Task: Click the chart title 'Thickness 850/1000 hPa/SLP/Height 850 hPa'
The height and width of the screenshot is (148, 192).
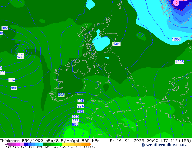Action: pos(50,141)
